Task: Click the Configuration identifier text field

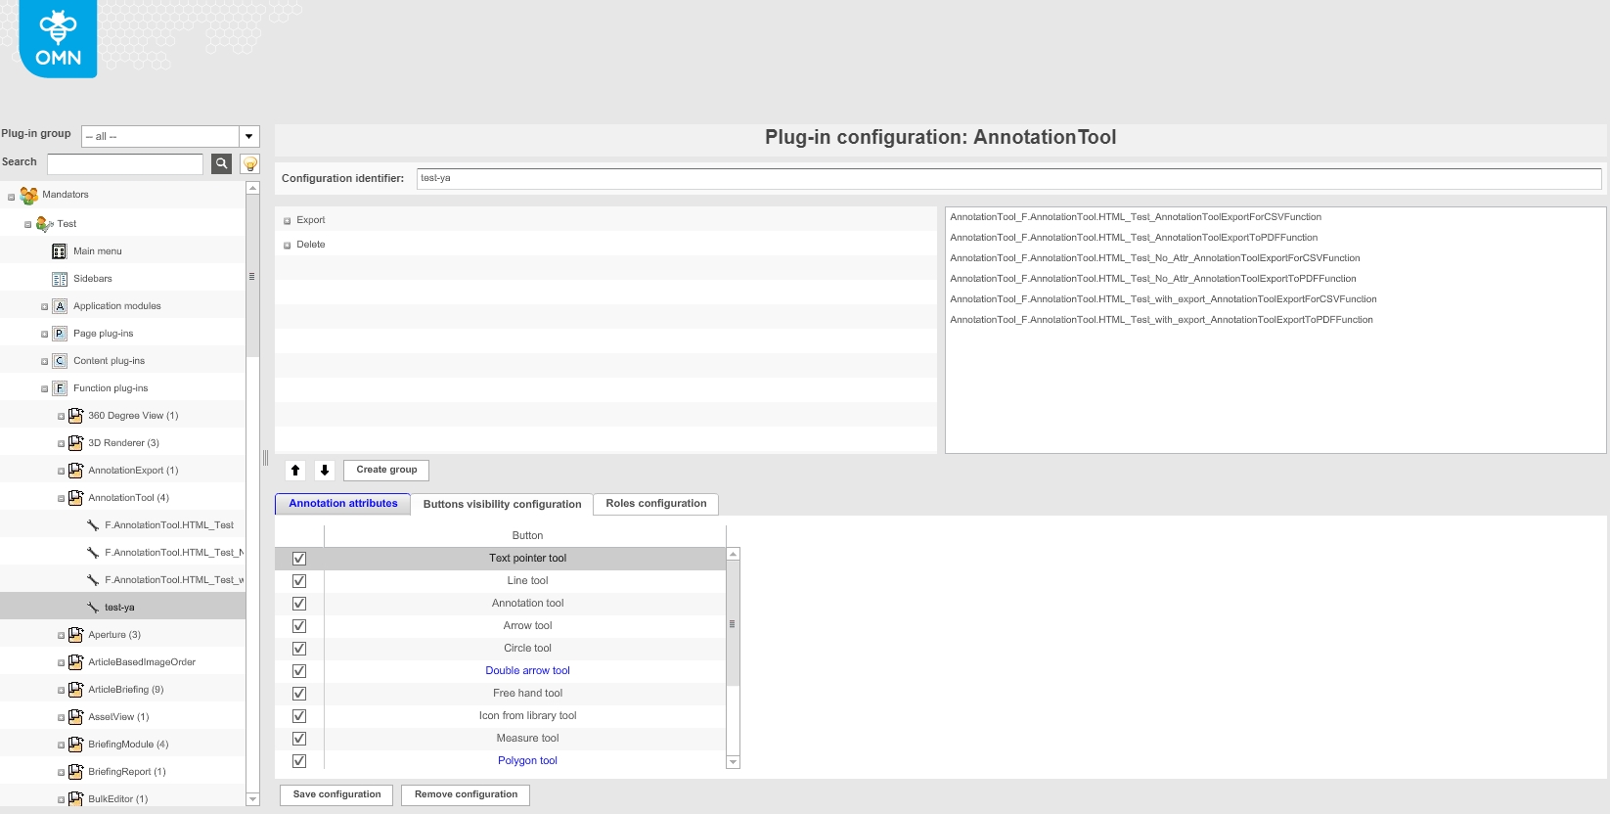Action: (x=1007, y=178)
